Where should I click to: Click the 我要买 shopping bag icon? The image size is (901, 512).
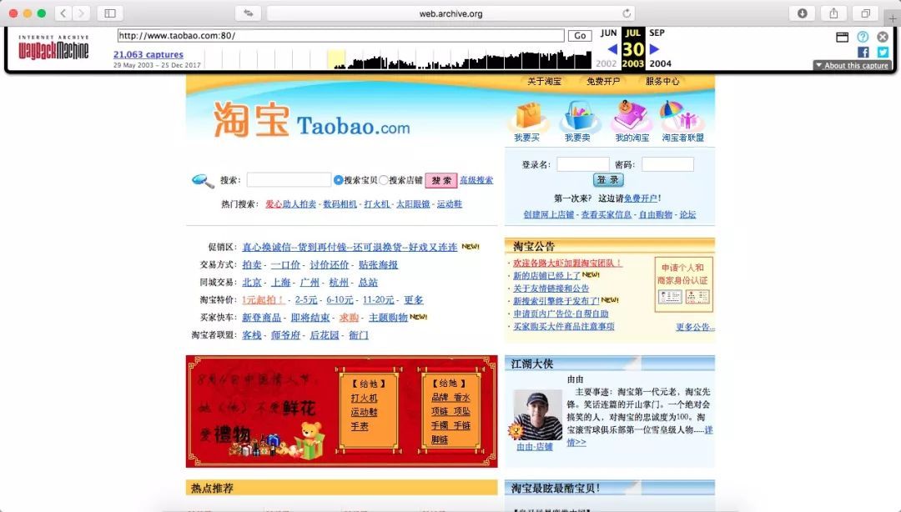click(x=527, y=116)
